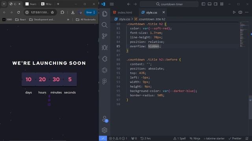Open the Accounts menu in activity bar
The height and width of the screenshot is (141, 252).
105,119
